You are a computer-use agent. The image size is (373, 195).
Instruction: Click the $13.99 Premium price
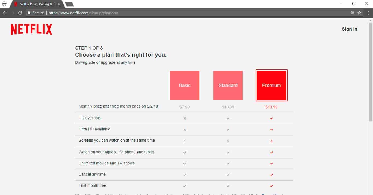[271, 107]
